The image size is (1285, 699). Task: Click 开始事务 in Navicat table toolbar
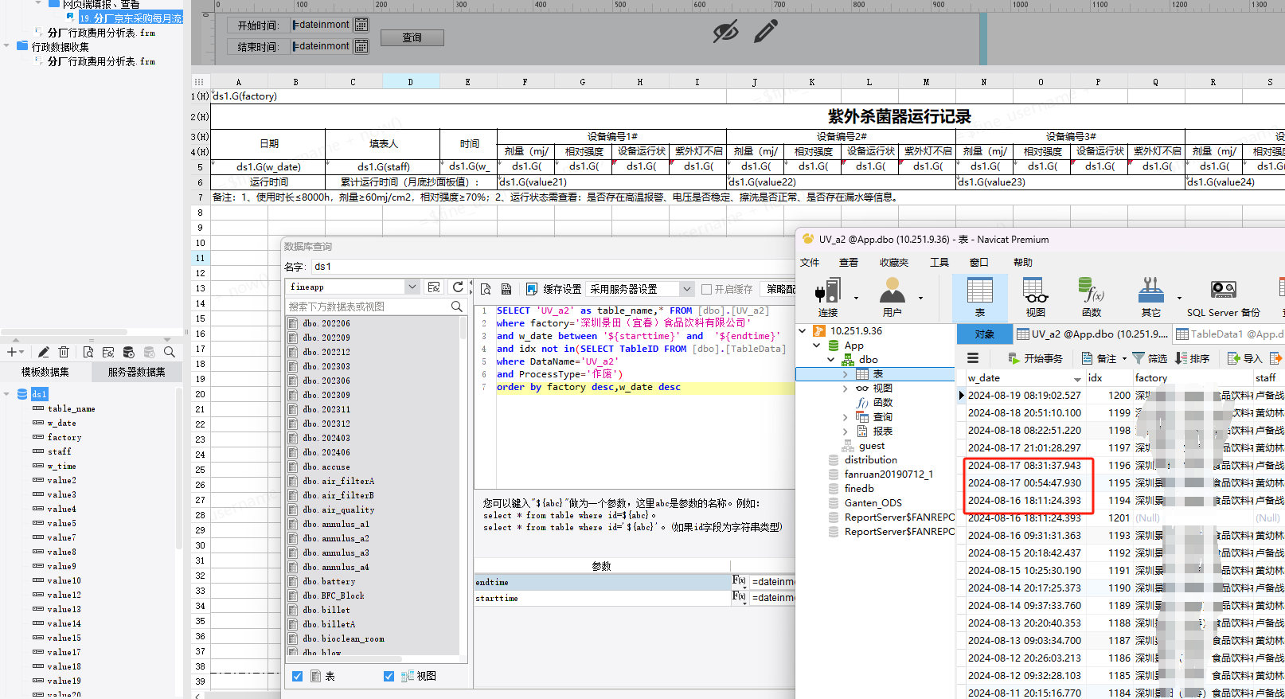(1035, 358)
